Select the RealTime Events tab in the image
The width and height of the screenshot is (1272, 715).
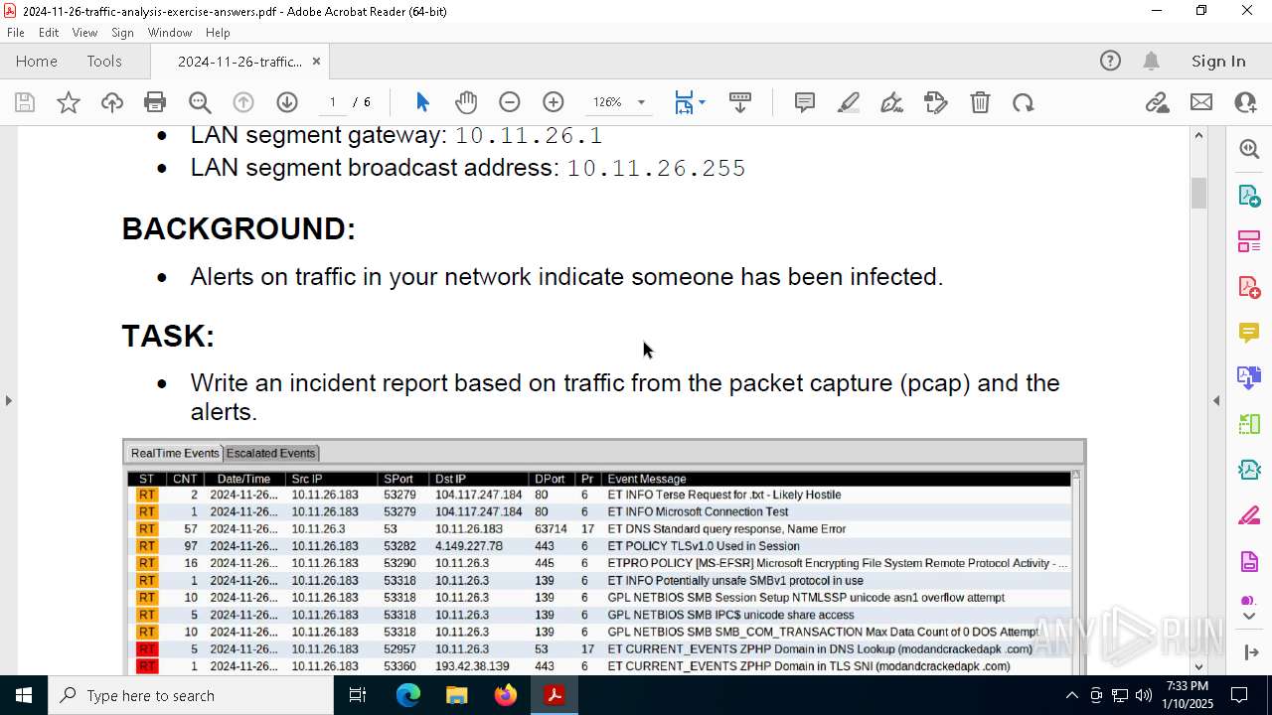[x=175, y=453]
